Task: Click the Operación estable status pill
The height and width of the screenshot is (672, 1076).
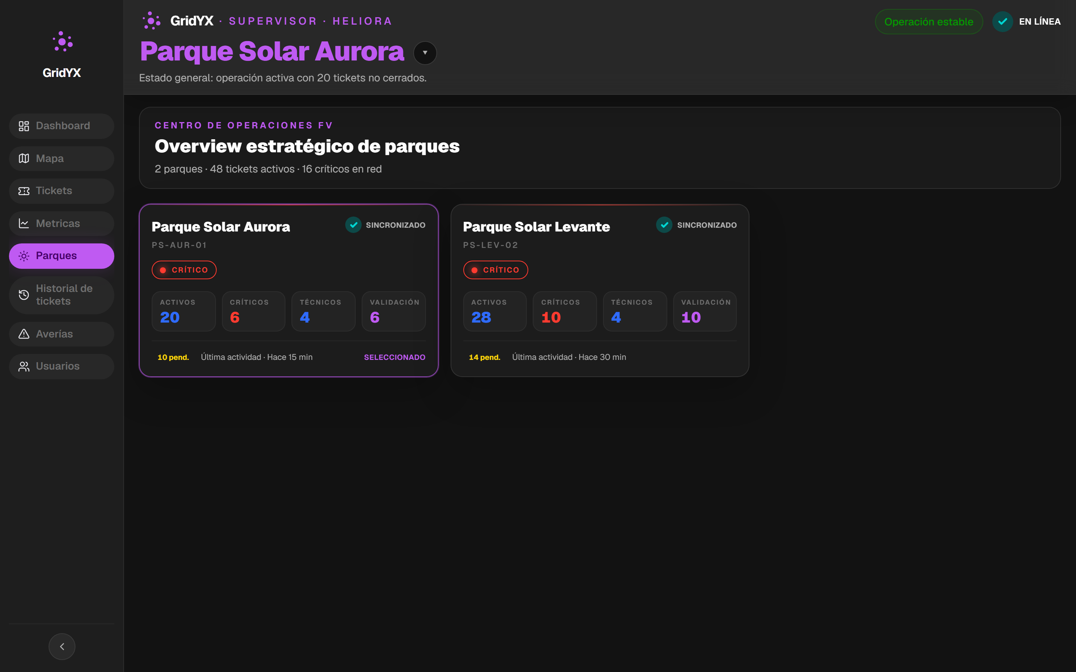Action: (x=928, y=21)
